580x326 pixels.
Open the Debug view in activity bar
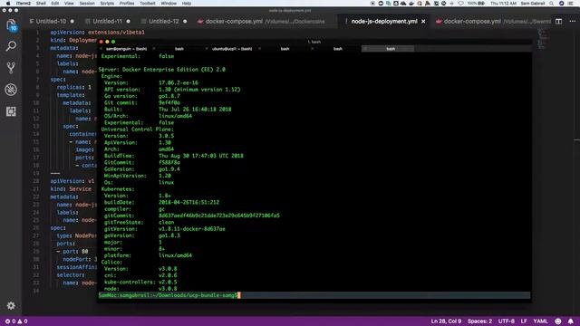pos(11,90)
